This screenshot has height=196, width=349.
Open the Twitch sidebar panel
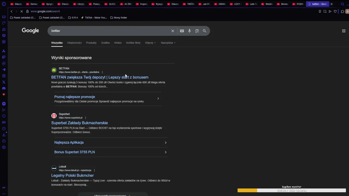4,57
